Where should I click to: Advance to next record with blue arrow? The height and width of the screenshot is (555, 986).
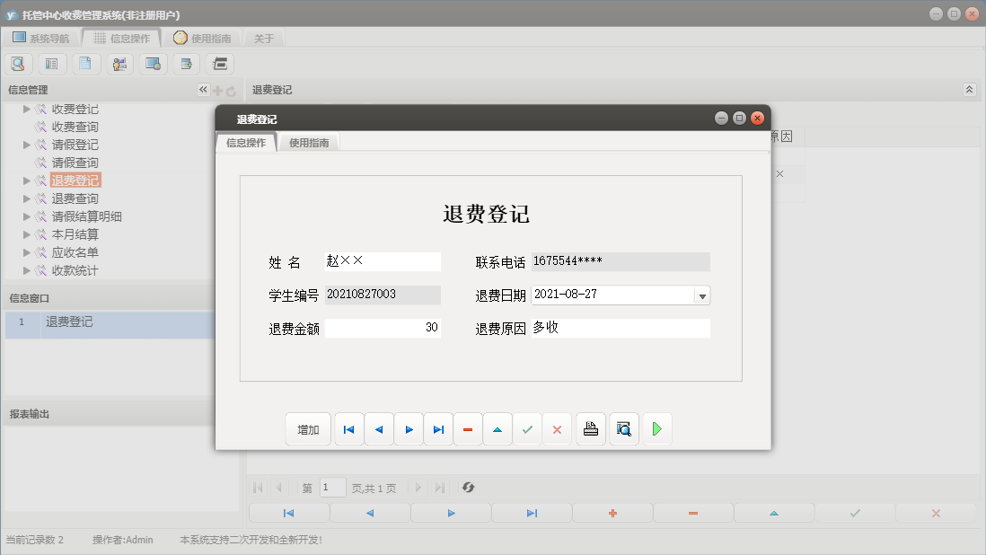click(x=409, y=428)
